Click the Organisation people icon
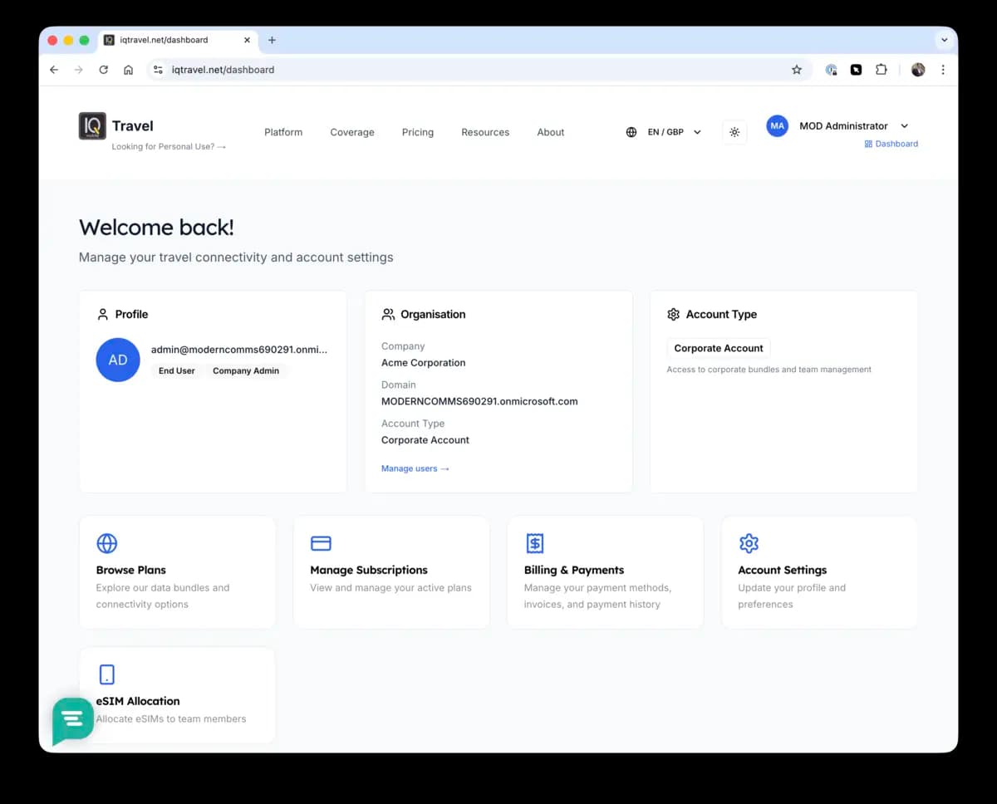The image size is (997, 804). 388,314
